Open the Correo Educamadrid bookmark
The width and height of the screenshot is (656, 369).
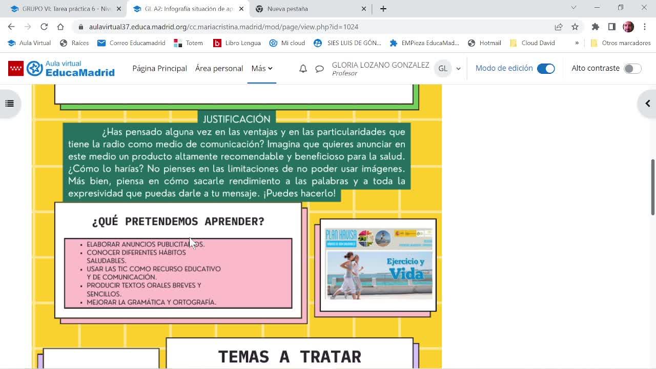tap(131, 43)
